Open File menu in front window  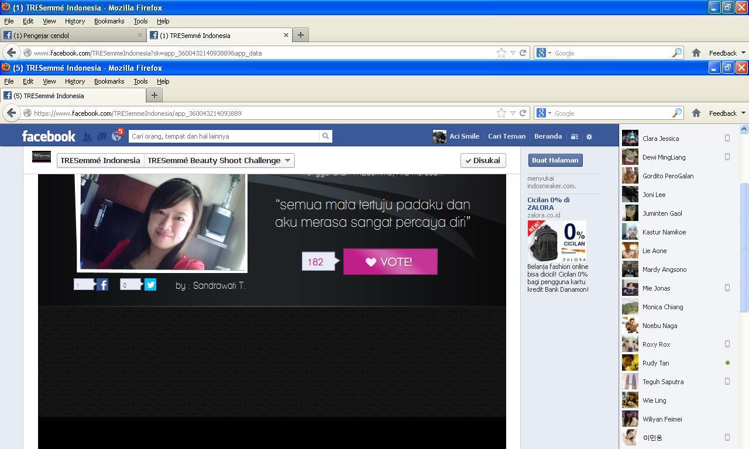(9, 81)
